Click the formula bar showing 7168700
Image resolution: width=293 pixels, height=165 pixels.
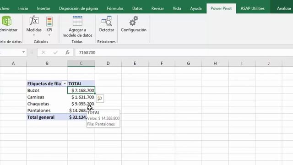[184, 53]
